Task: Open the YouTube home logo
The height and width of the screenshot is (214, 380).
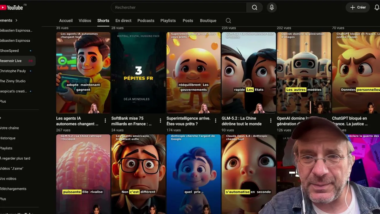Action: [12, 7]
